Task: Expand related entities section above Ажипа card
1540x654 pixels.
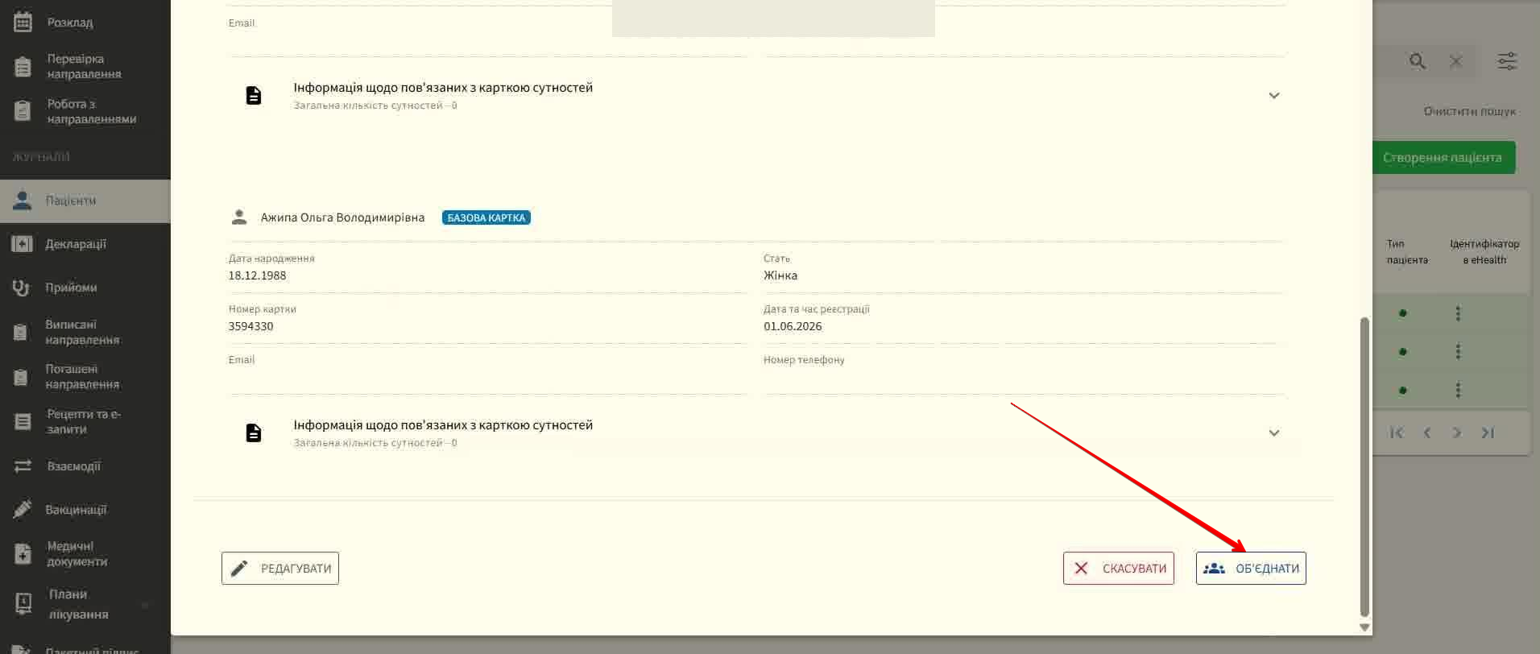Action: pyautogui.click(x=1274, y=95)
